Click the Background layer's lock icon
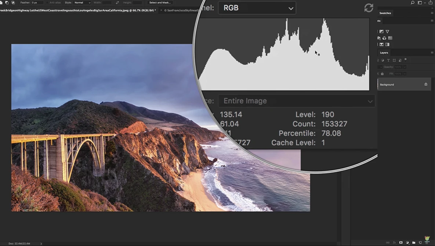 pyautogui.click(x=426, y=84)
